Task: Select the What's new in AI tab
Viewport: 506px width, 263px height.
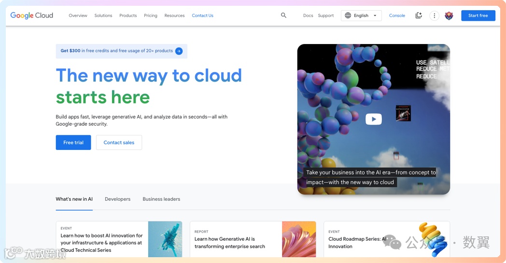Action: (x=74, y=199)
